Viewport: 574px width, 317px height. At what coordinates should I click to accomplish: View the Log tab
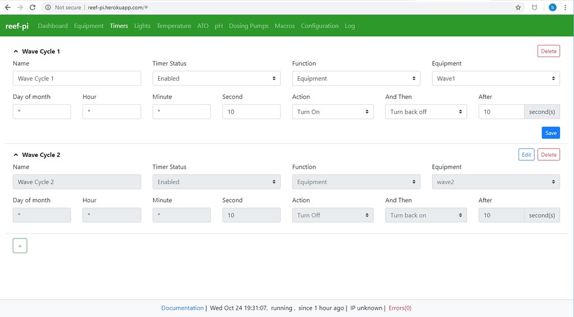click(x=350, y=26)
